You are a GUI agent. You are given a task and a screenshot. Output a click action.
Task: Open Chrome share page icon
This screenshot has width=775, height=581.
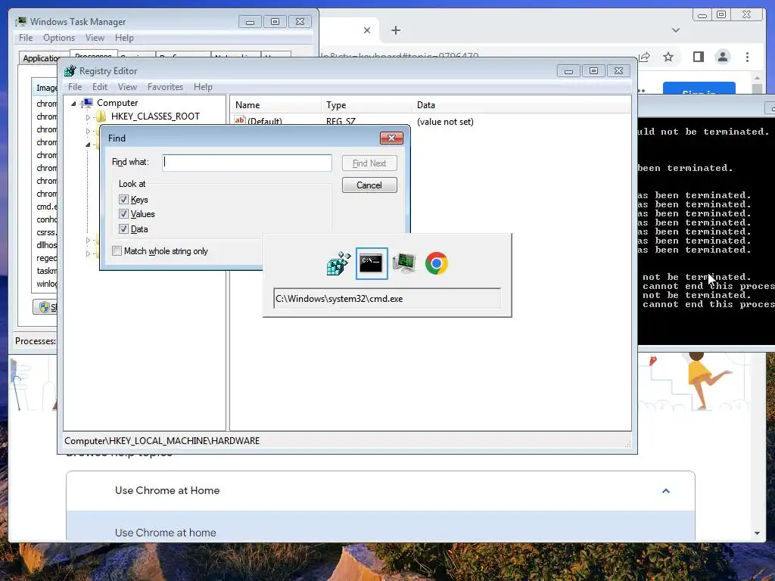(644, 57)
